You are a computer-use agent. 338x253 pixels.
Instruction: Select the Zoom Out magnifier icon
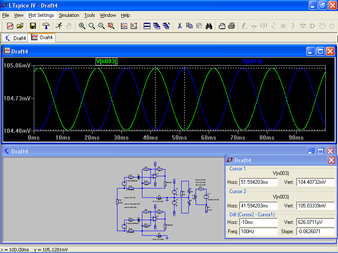(101, 26)
